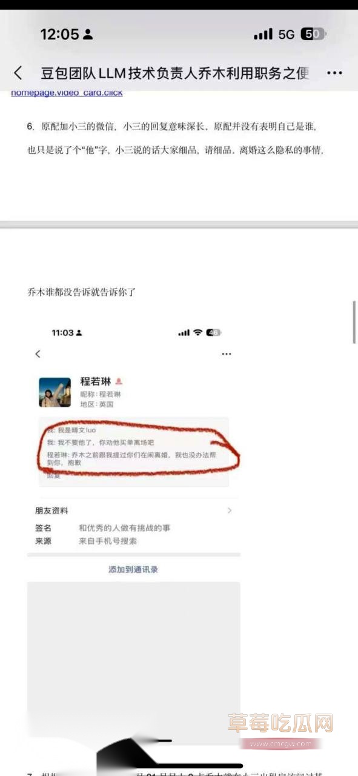Tap the 签名 row with 和优秀的人做有挑战的事
358x776 pixels.
[134, 528]
